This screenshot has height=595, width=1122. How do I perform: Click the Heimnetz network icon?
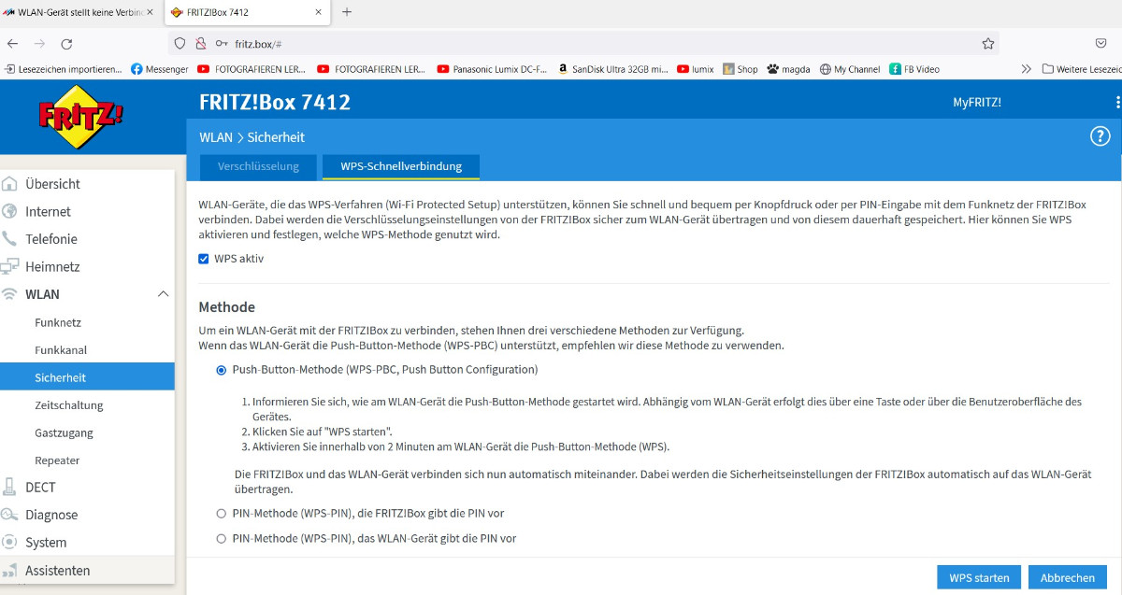point(11,266)
